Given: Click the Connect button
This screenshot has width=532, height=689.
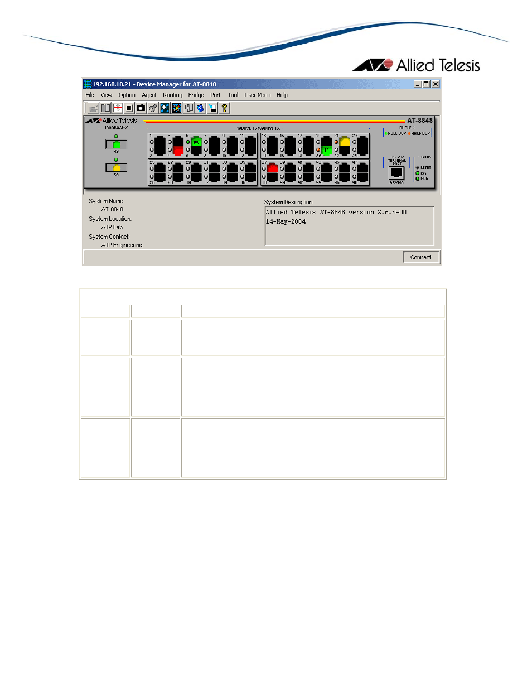Looking at the screenshot, I should pos(421,257).
